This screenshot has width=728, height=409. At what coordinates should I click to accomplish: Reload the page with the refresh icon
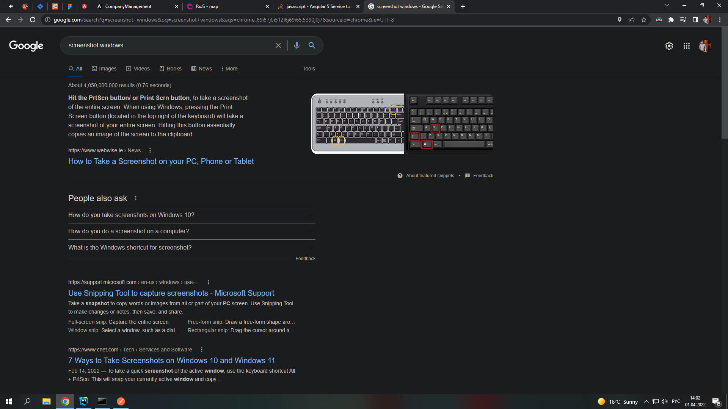[x=33, y=20]
